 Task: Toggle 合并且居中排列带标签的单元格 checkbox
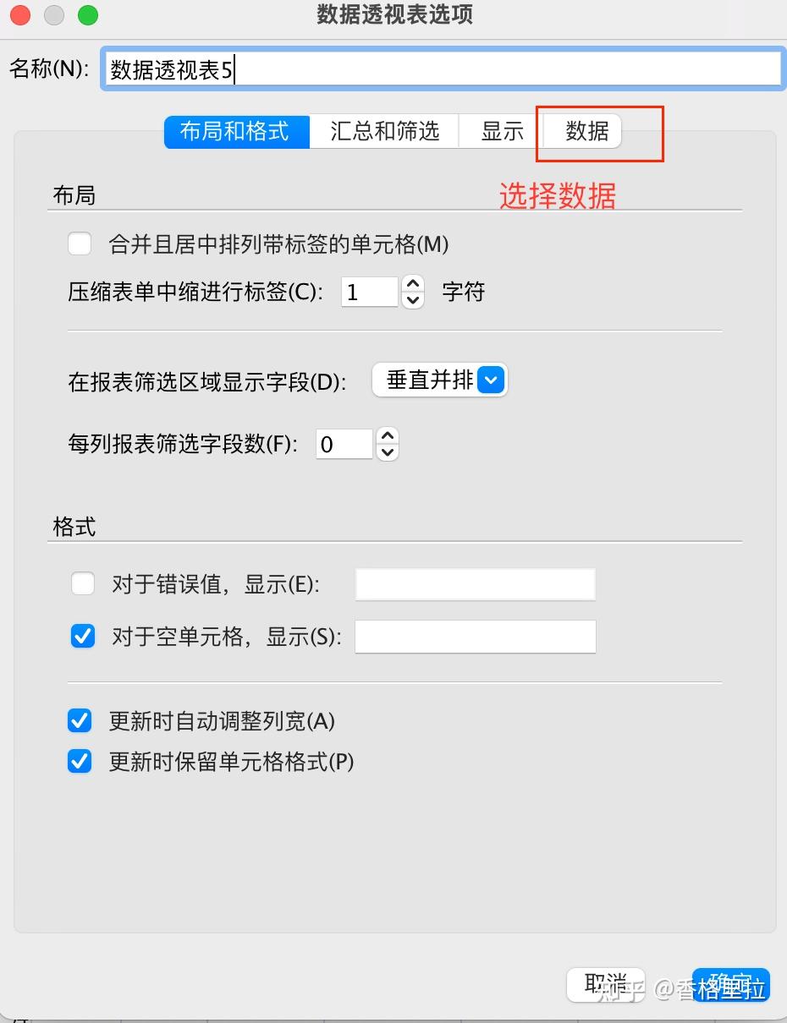click(x=80, y=244)
